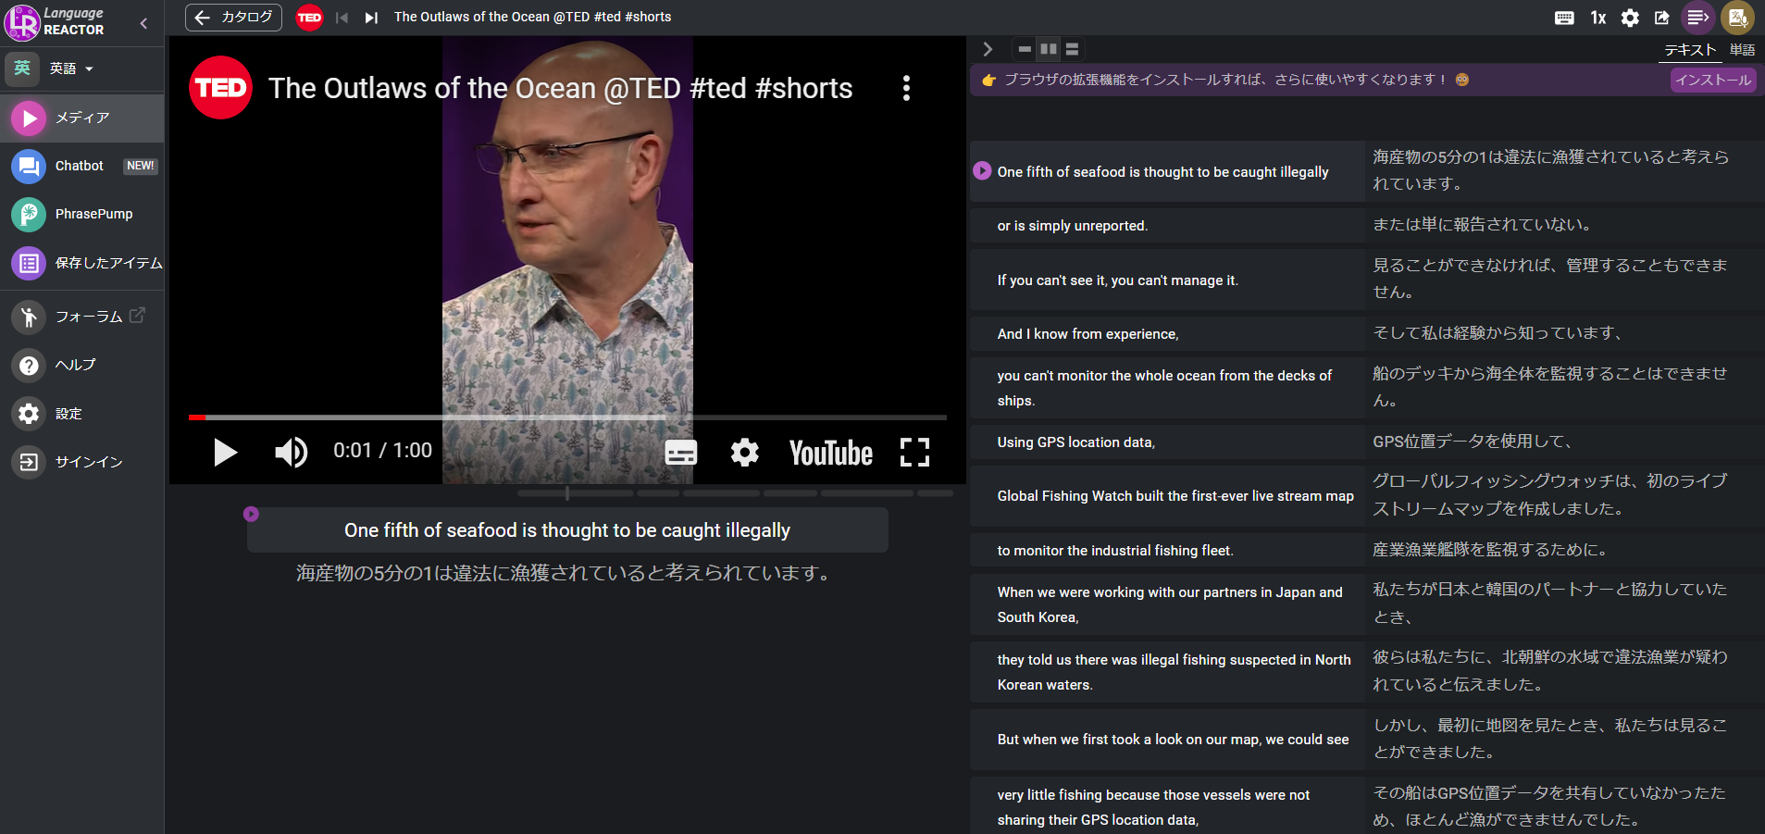Open the 1x playback speed selector

coord(1597,18)
